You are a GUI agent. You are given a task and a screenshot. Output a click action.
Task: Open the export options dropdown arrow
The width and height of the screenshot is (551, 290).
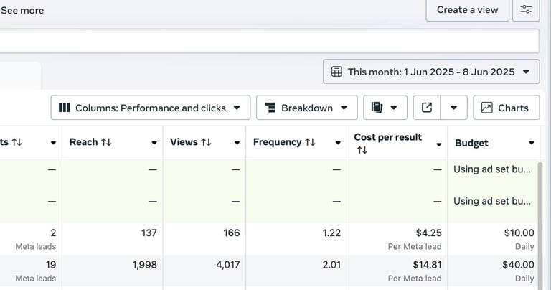(x=453, y=108)
